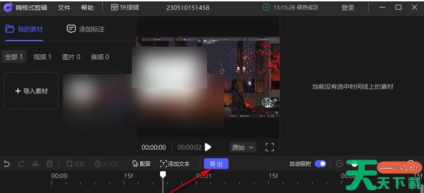Click the timeline zoom out minus icon
Screen dimensions: 424x193
339,164
